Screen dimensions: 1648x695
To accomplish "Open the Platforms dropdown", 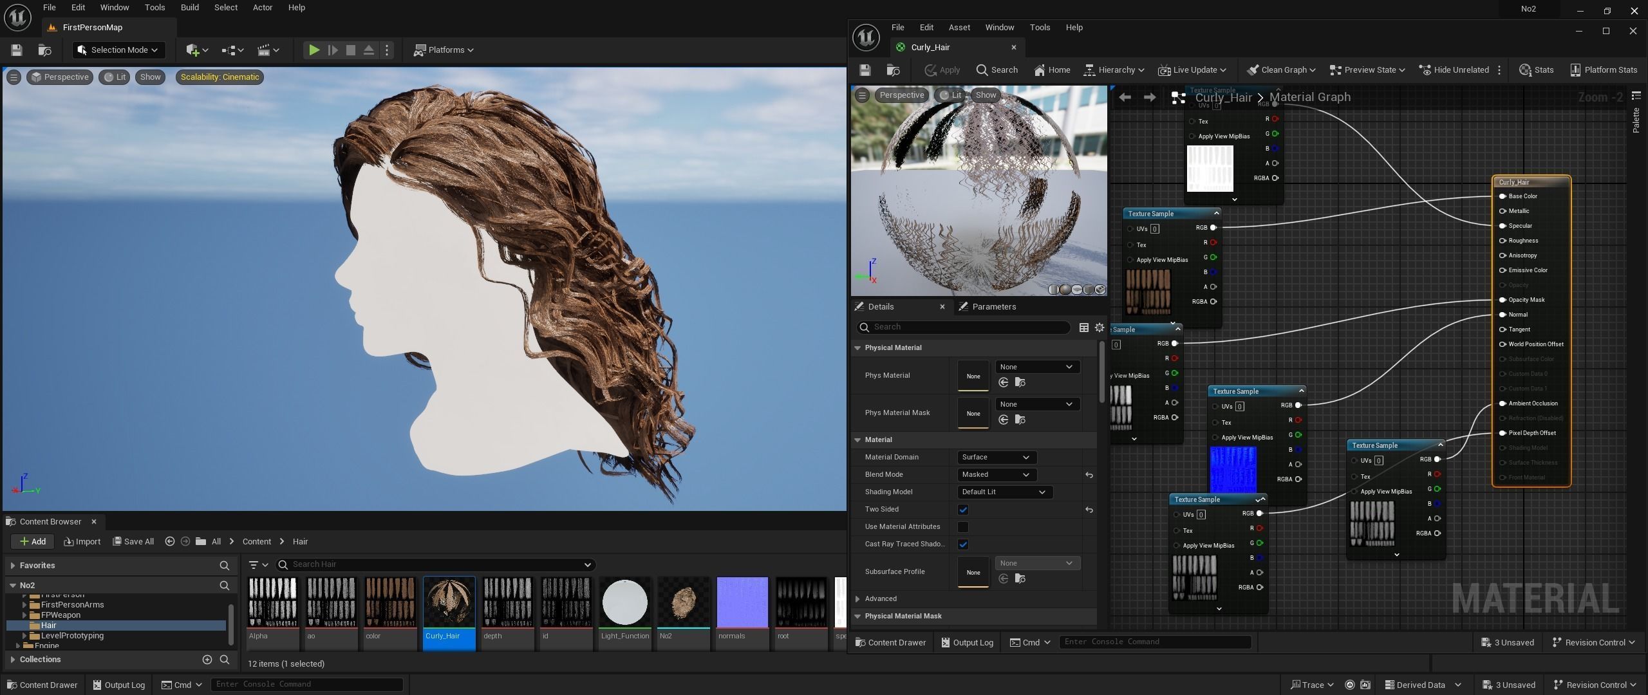I will (x=444, y=50).
